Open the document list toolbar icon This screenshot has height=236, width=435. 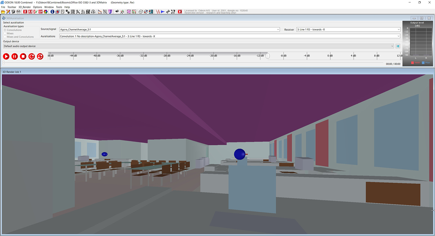click(x=63, y=12)
